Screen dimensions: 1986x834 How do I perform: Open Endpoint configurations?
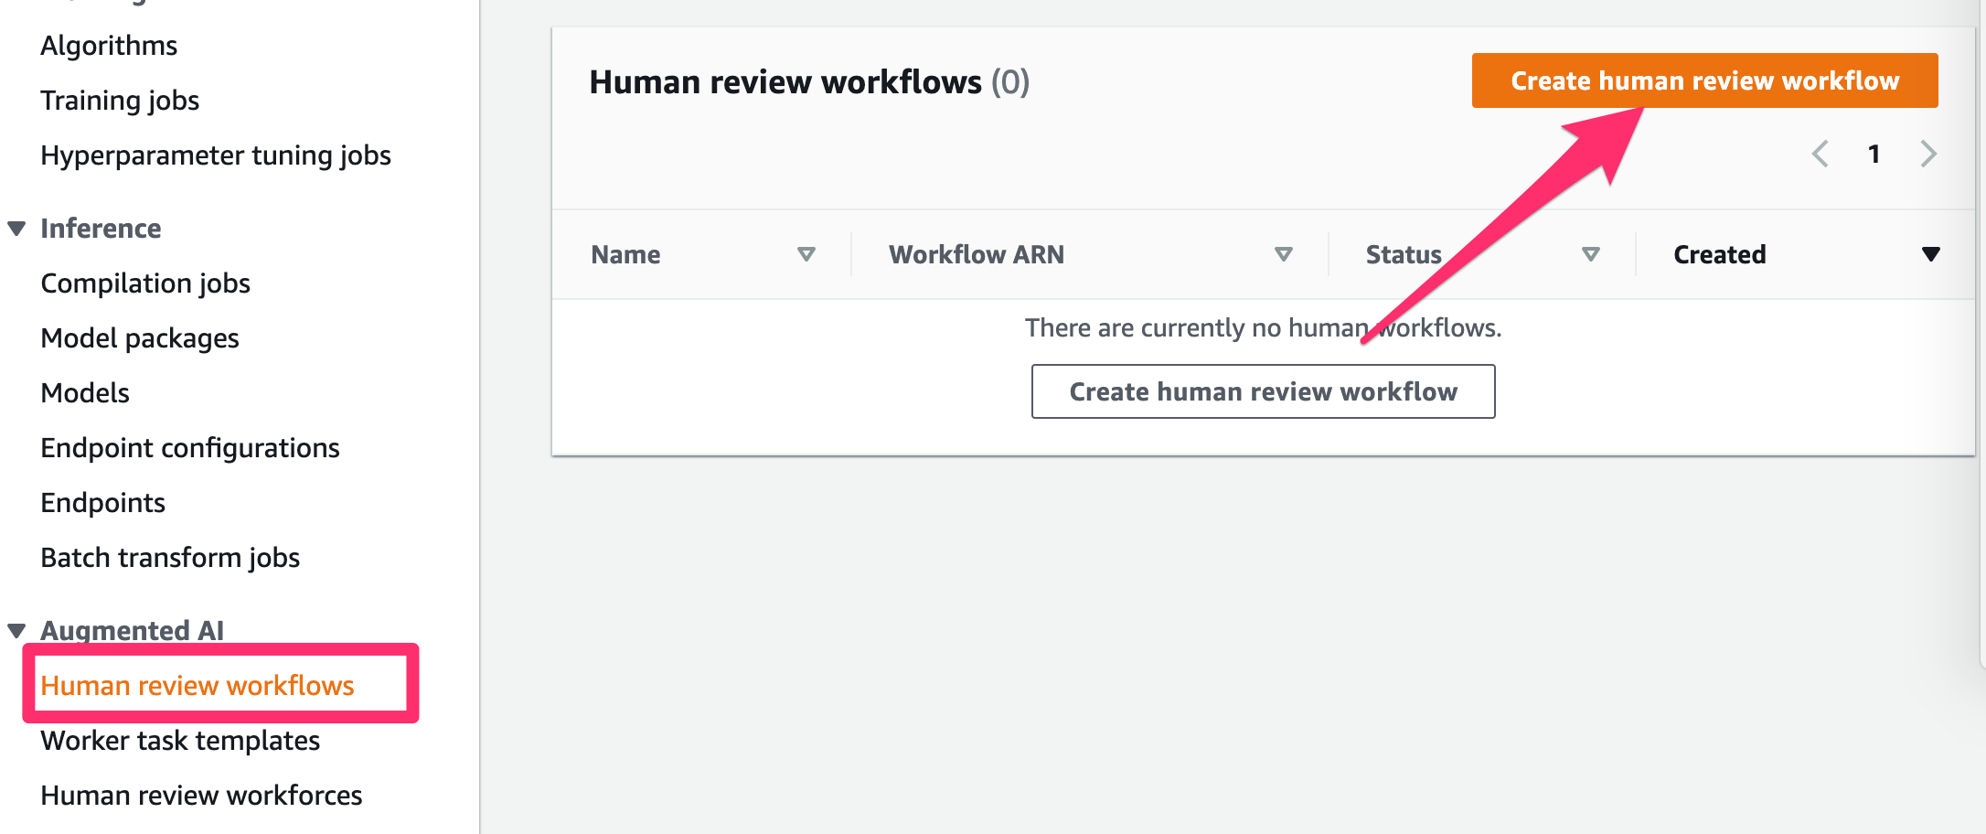coord(190,448)
